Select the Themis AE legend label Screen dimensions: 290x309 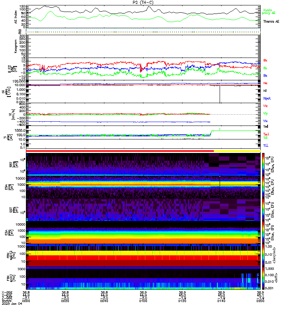(271, 22)
